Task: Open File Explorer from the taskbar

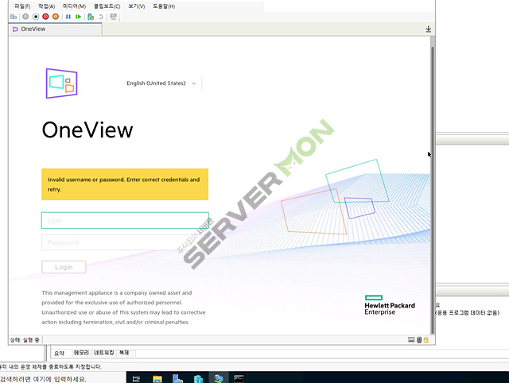Action: (157, 378)
